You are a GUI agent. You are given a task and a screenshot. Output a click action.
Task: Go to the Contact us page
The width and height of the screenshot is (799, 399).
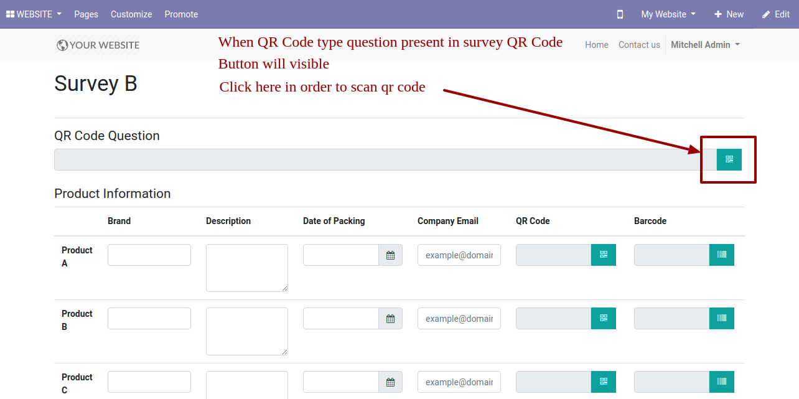point(639,45)
